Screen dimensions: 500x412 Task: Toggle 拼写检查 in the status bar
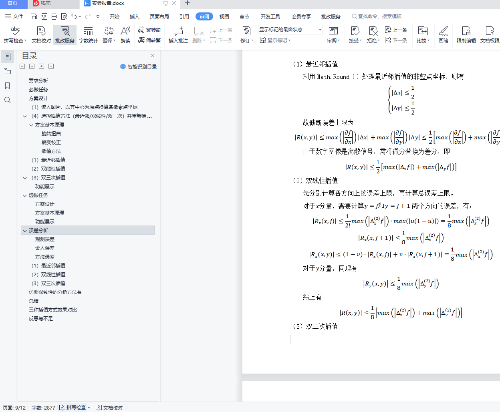pos(75,408)
